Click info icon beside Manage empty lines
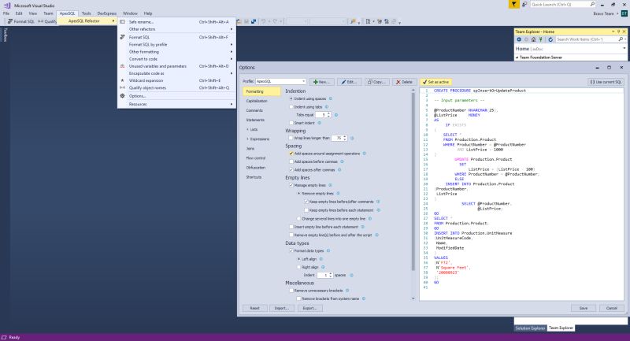Viewport: 630px width, 341px height. (330, 185)
